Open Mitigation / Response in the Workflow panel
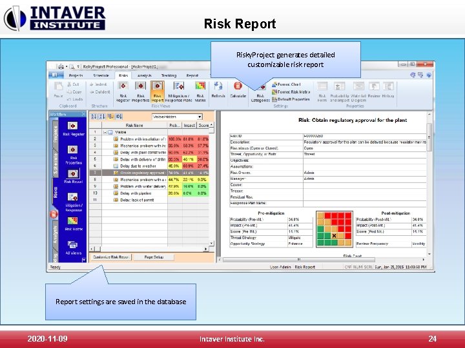 pos(73,202)
